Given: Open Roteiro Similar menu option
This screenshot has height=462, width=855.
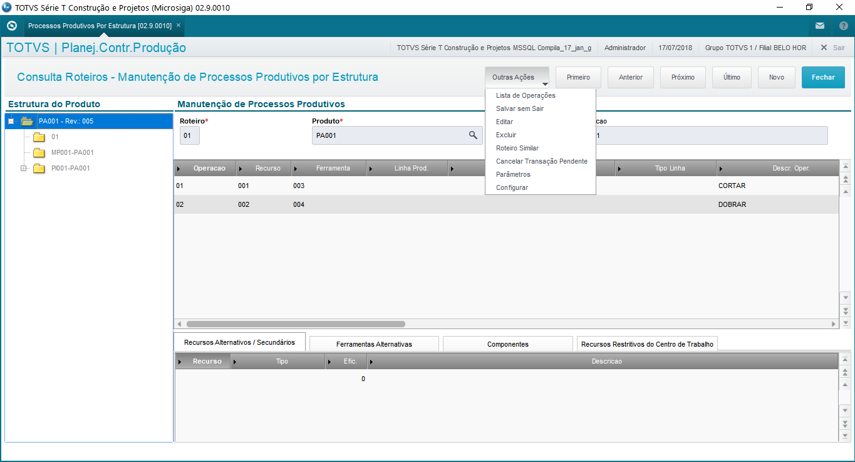Looking at the screenshot, I should click(517, 148).
